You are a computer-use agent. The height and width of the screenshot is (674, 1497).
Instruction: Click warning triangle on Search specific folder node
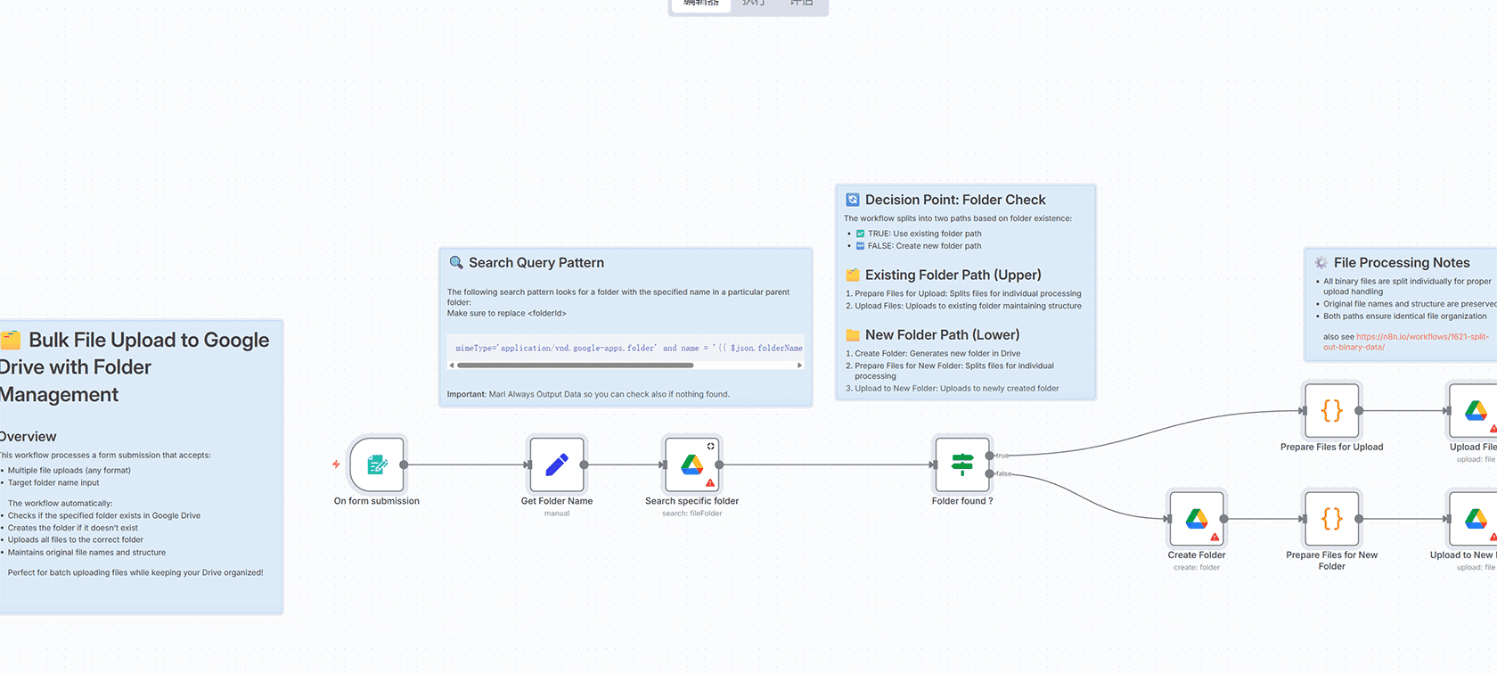pos(710,483)
